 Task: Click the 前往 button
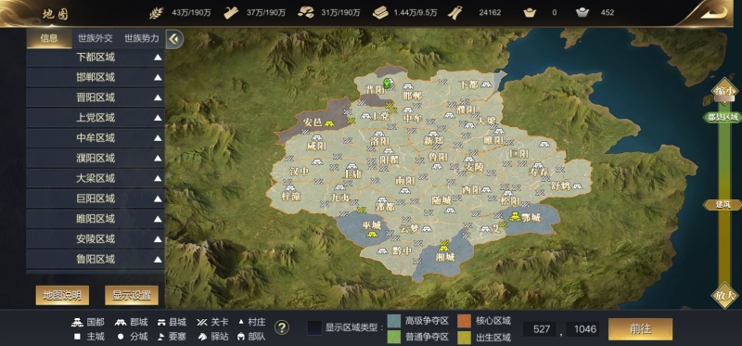tap(640, 329)
